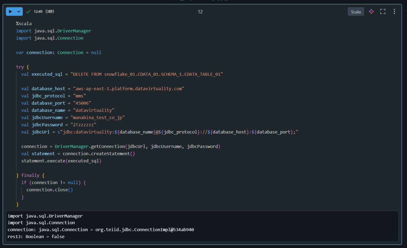Click output line res13: Boolean = false

point(36,236)
